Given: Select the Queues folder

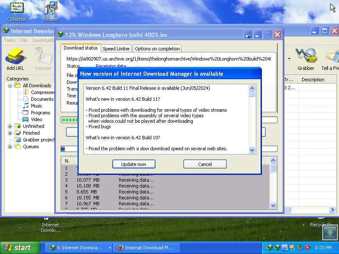Looking at the screenshot, I should point(27,146).
